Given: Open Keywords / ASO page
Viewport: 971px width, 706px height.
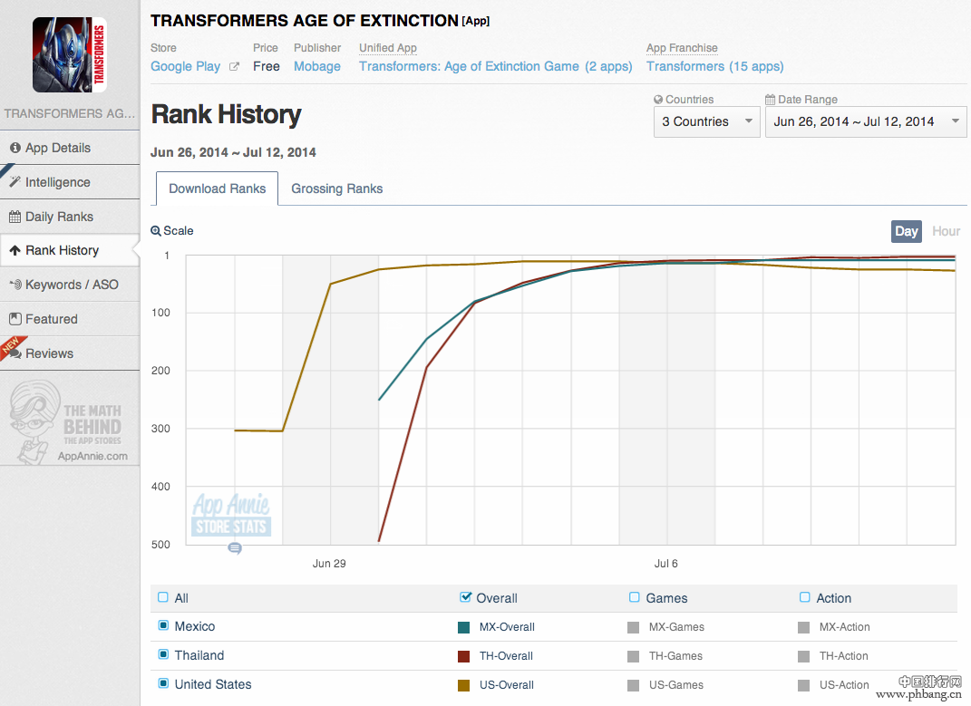Looking at the screenshot, I should [72, 285].
